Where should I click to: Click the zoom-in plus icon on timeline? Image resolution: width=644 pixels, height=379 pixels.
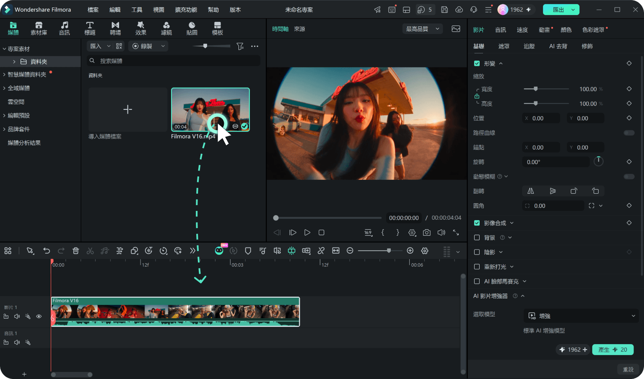click(410, 251)
